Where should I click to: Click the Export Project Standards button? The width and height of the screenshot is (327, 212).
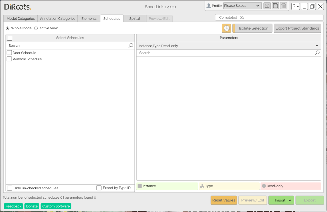click(297, 28)
